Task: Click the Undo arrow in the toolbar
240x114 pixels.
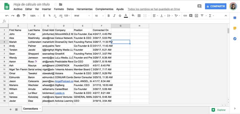Action: click(x=7, y=15)
